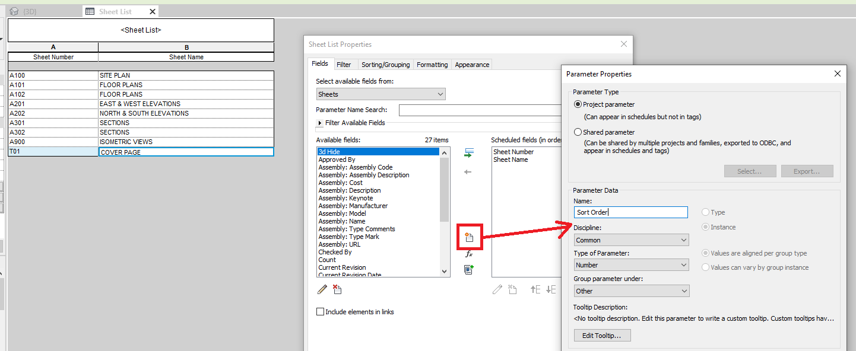Open the Type of Parameter dropdown showing Number
Image resolution: width=856 pixels, height=351 pixels.
click(631, 264)
